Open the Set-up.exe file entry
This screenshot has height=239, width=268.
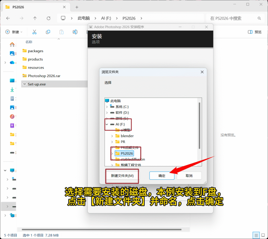click(x=37, y=84)
